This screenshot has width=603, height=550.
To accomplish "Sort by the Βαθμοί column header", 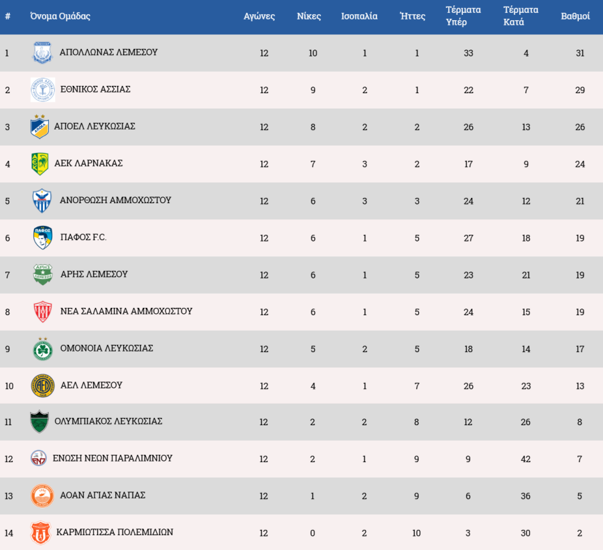I will tap(575, 16).
